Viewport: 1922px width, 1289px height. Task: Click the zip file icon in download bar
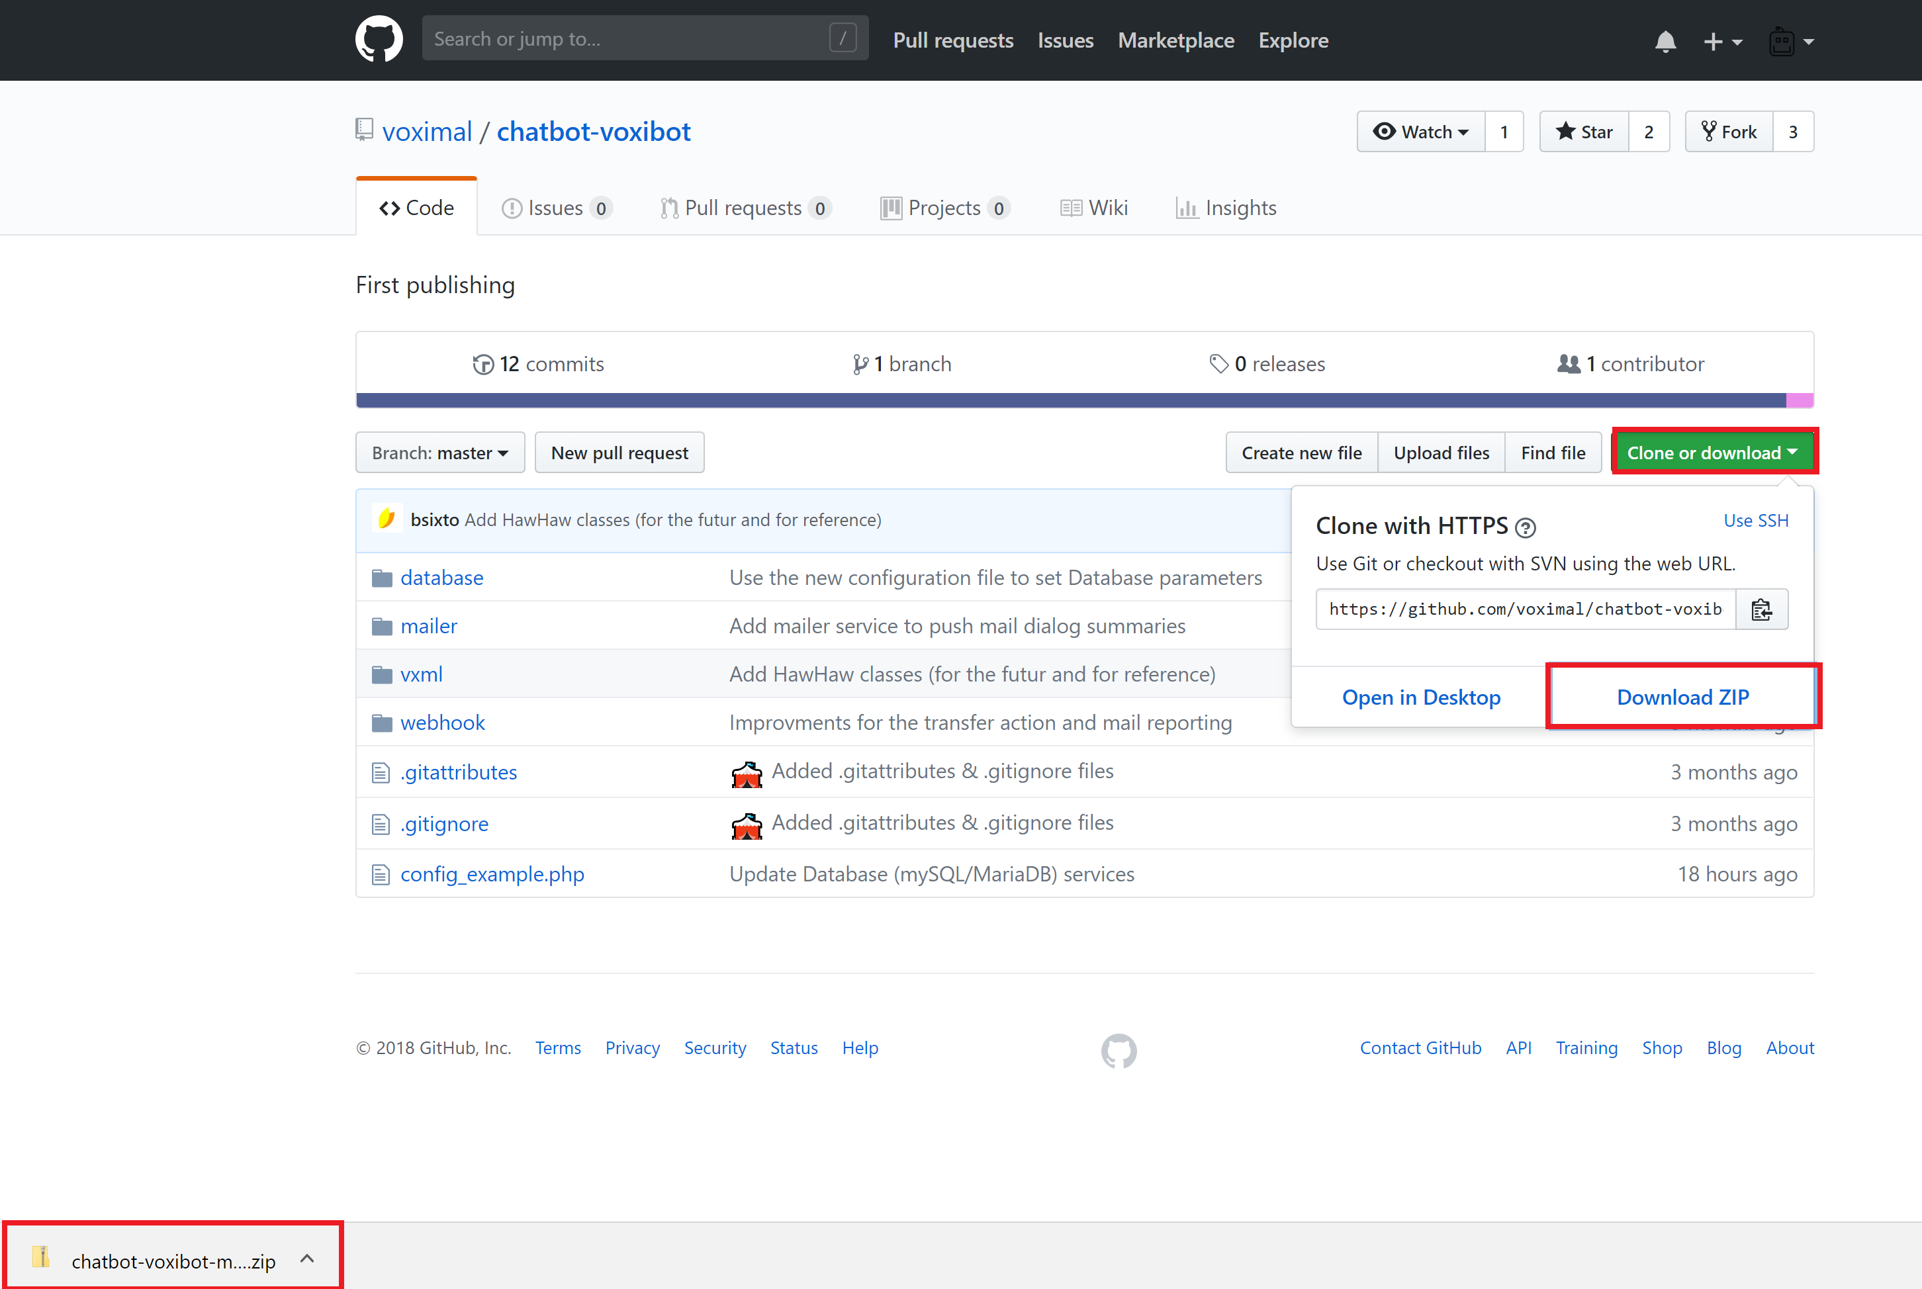point(41,1257)
